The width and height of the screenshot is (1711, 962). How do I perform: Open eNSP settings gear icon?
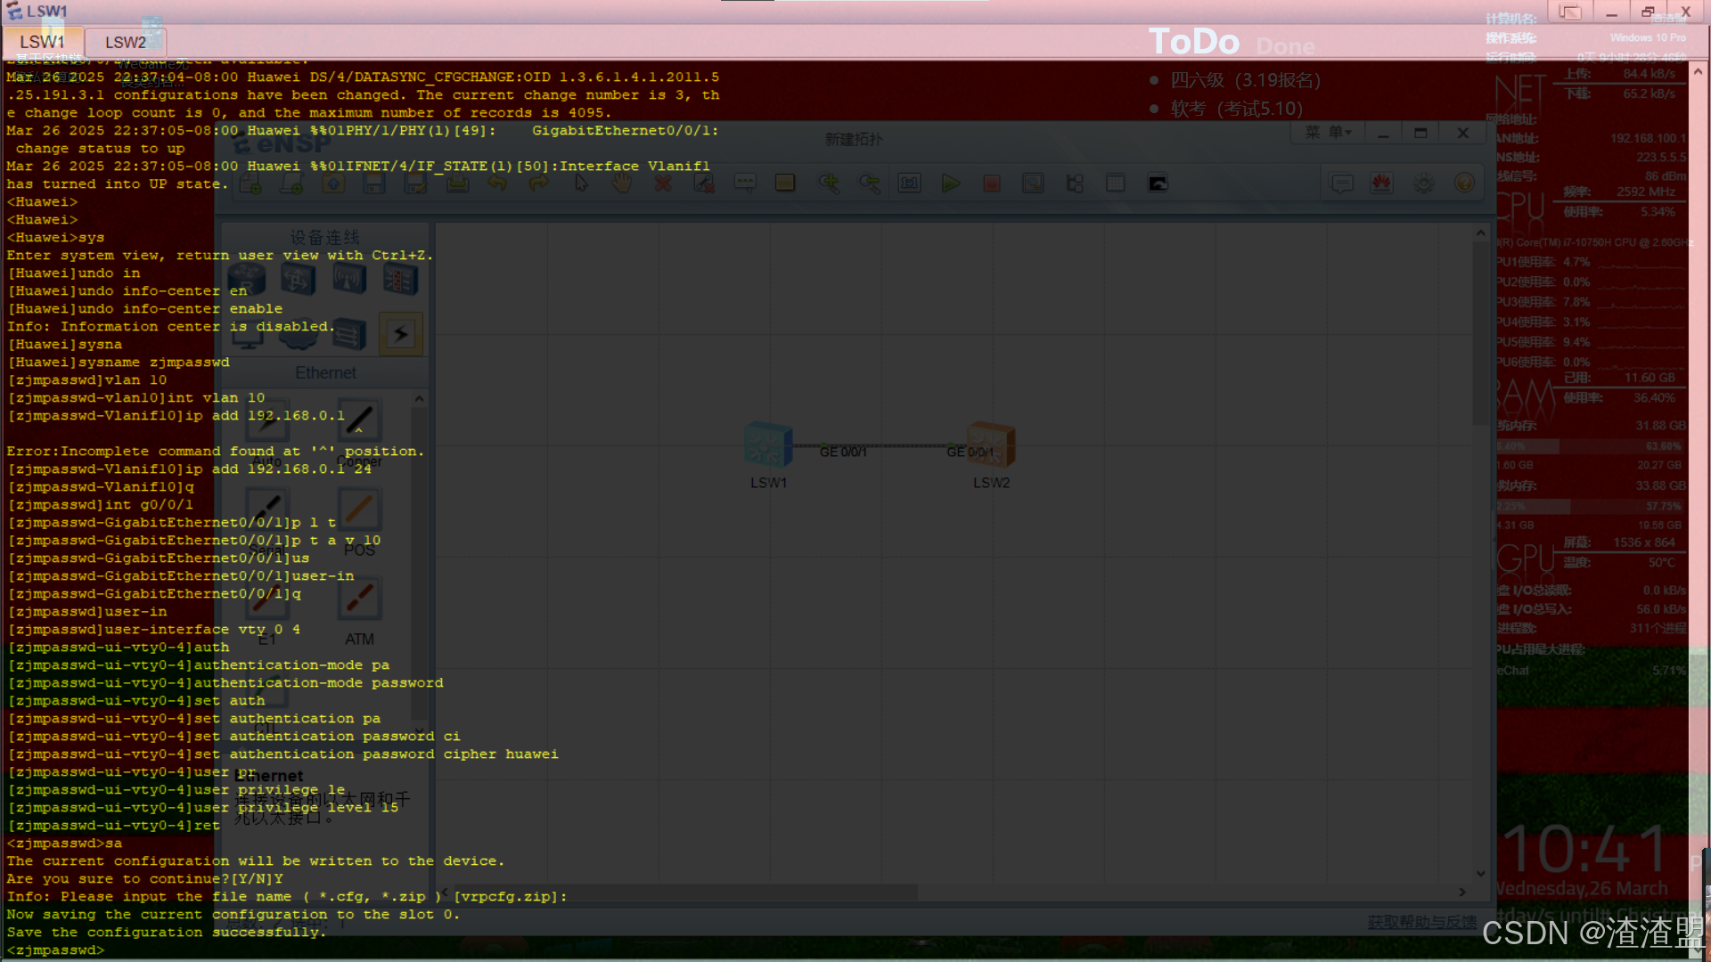tap(1424, 183)
